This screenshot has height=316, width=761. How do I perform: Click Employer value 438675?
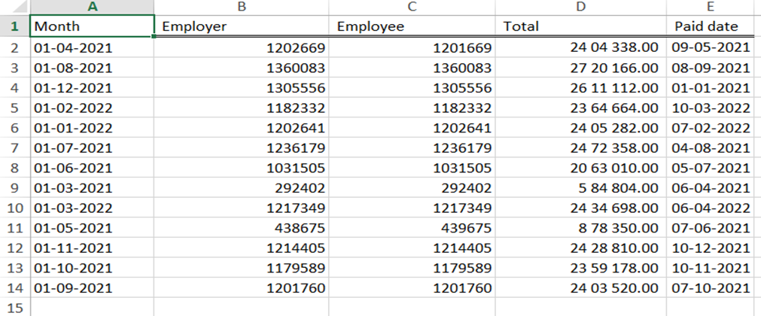pos(242,227)
